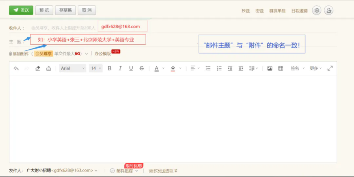354x177 pixels.
Task: Insert a bulleted list
Action: (208, 68)
